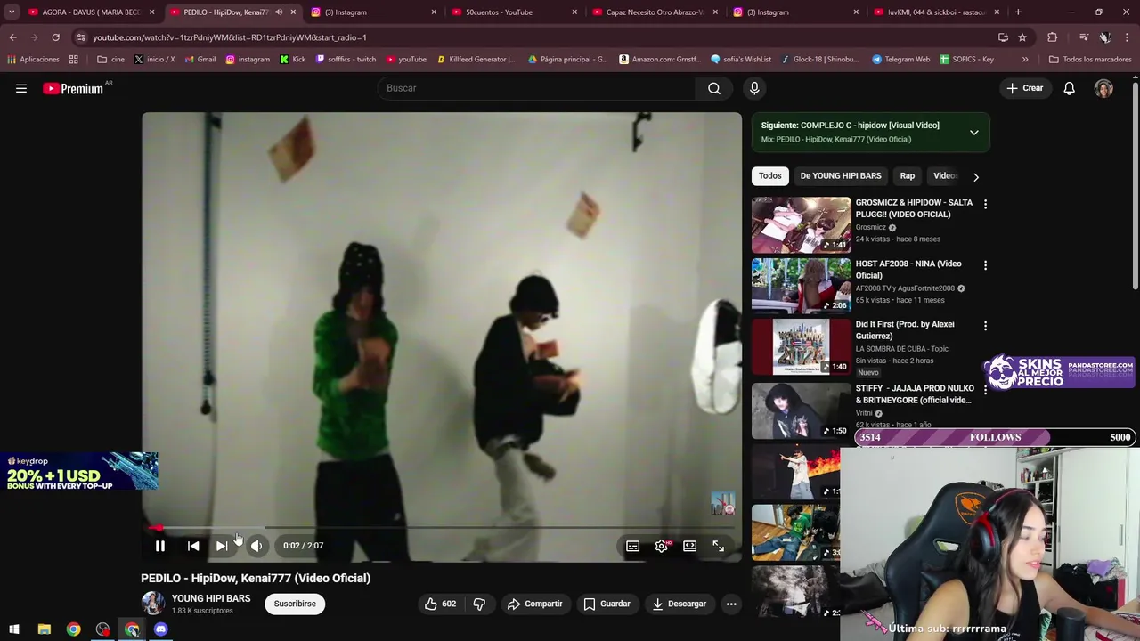Like the video with 602 likes
The width and height of the screenshot is (1140, 641).
[440, 604]
